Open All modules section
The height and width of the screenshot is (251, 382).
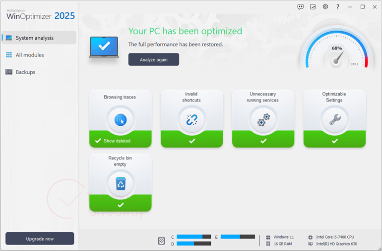point(39,55)
